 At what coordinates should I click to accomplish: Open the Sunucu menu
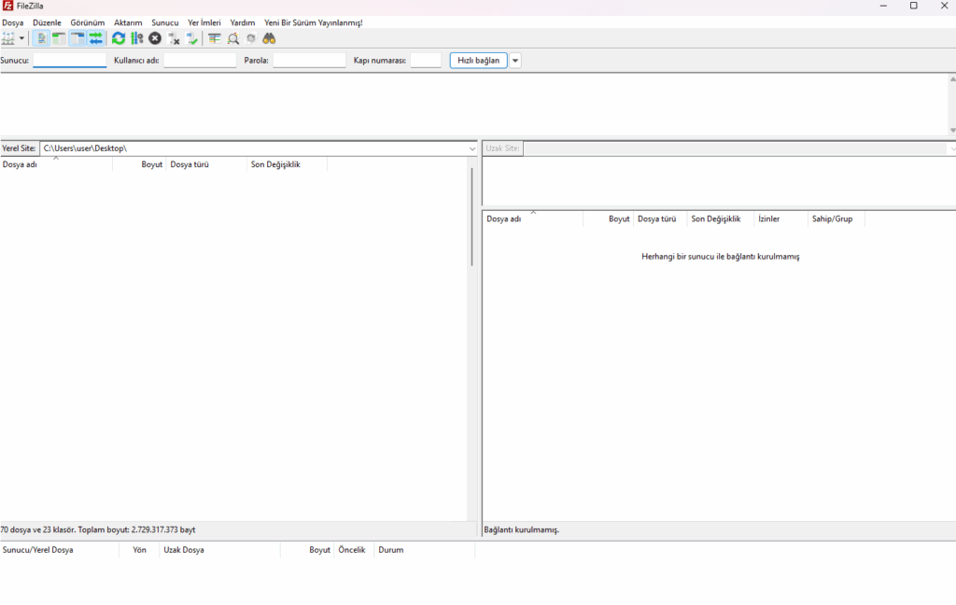click(x=165, y=22)
